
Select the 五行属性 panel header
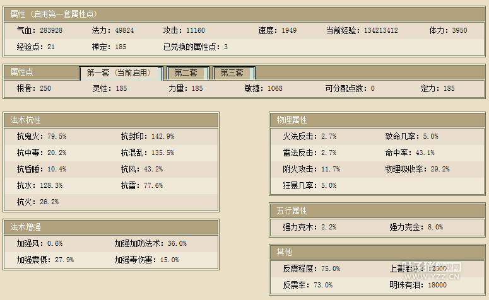click(x=292, y=211)
